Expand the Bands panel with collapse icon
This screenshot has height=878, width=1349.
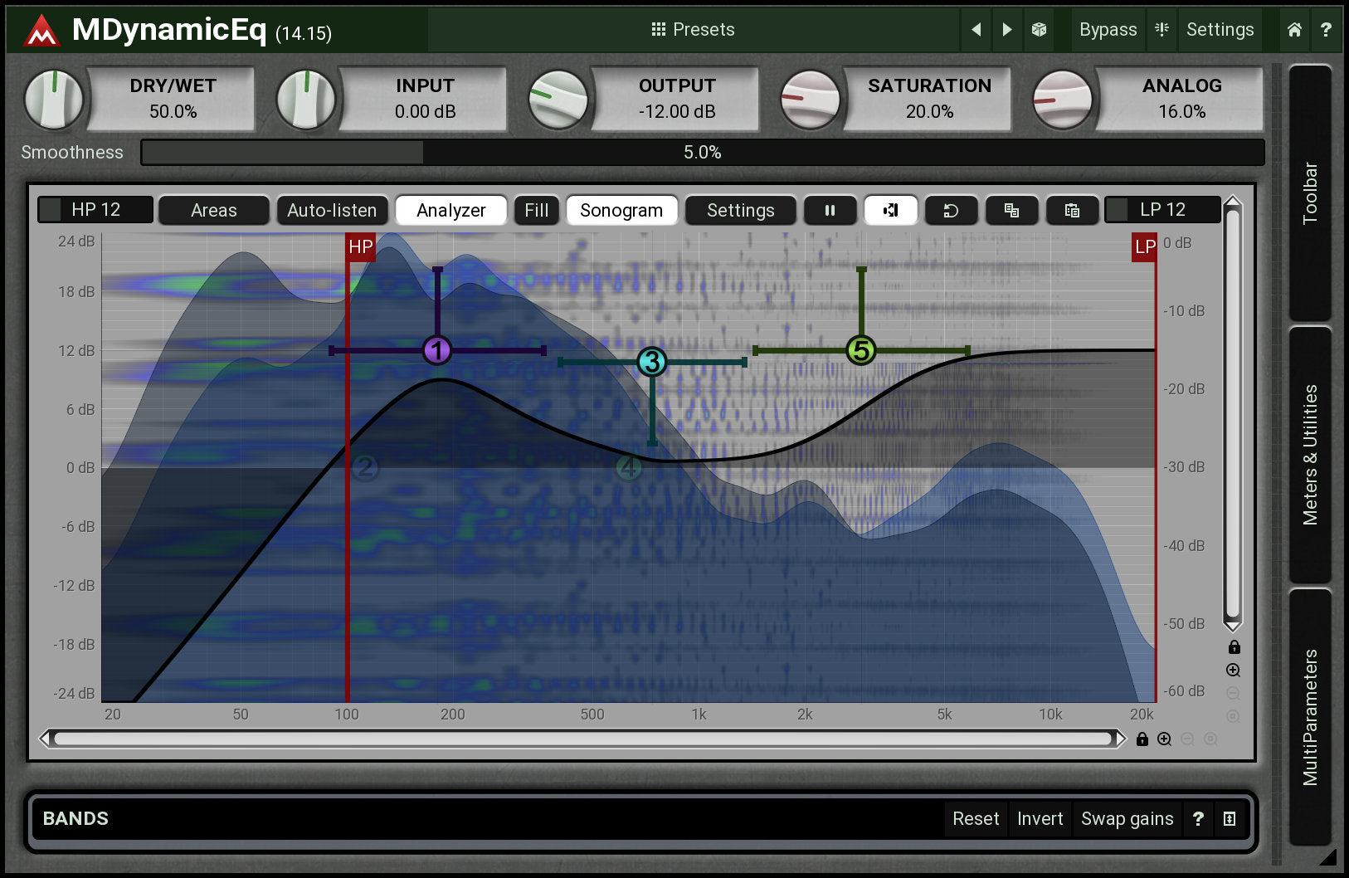coord(1230,819)
